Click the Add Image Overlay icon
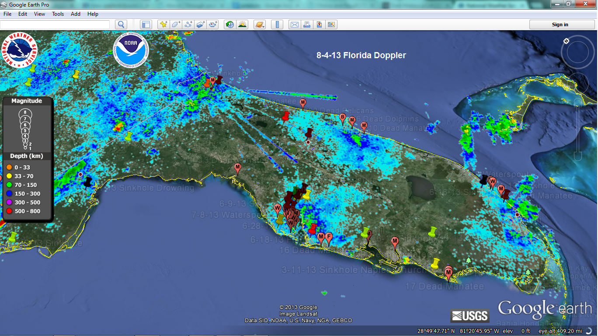 (201, 24)
